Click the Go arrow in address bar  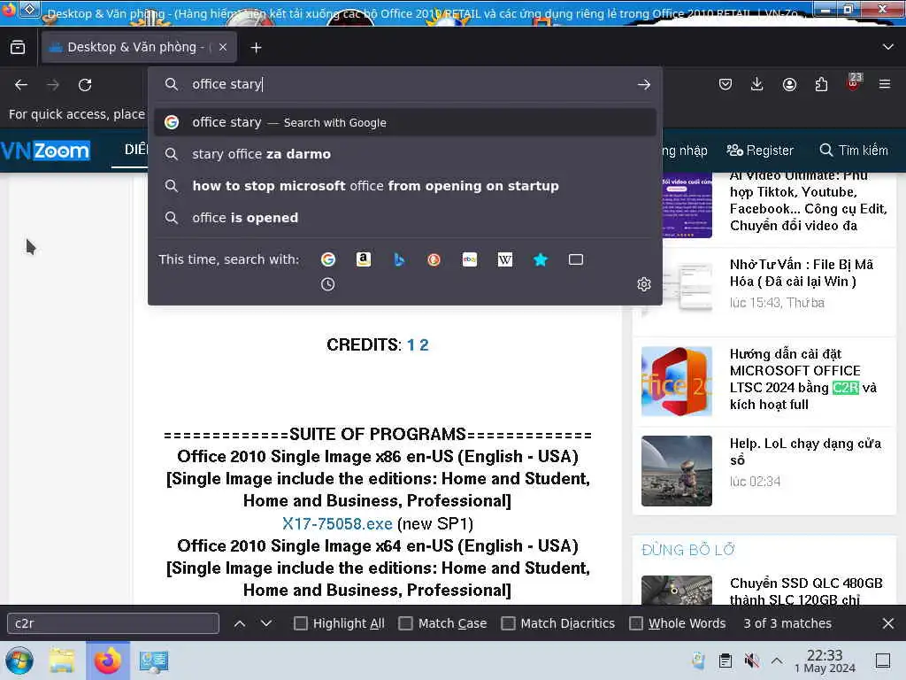644,84
